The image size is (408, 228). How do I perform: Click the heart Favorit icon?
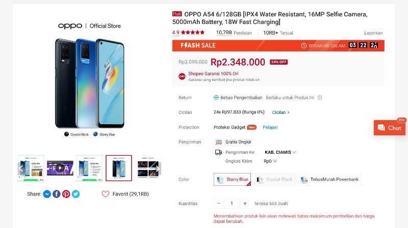pyautogui.click(x=106, y=194)
